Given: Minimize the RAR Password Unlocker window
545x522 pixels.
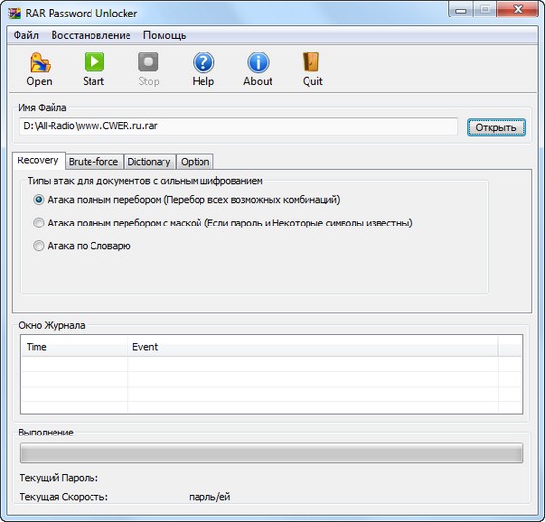Looking at the screenshot, I should tap(461, 10).
